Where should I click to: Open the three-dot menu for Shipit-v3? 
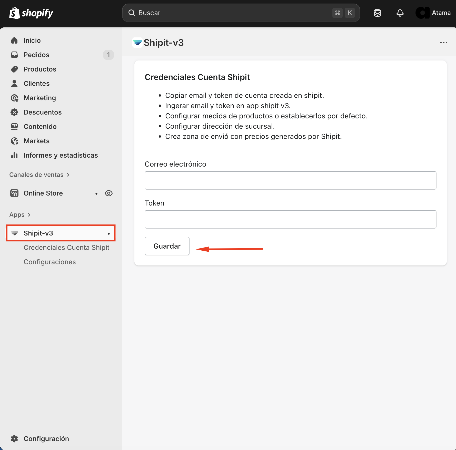(x=443, y=43)
